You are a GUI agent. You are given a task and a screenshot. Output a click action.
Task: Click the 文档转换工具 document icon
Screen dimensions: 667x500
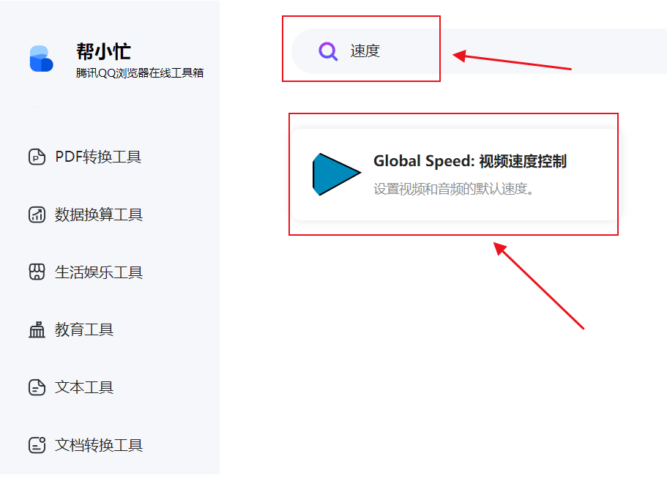coord(36,445)
